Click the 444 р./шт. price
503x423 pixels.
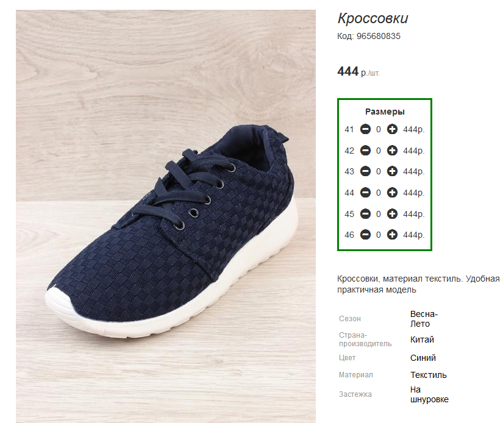pos(359,72)
